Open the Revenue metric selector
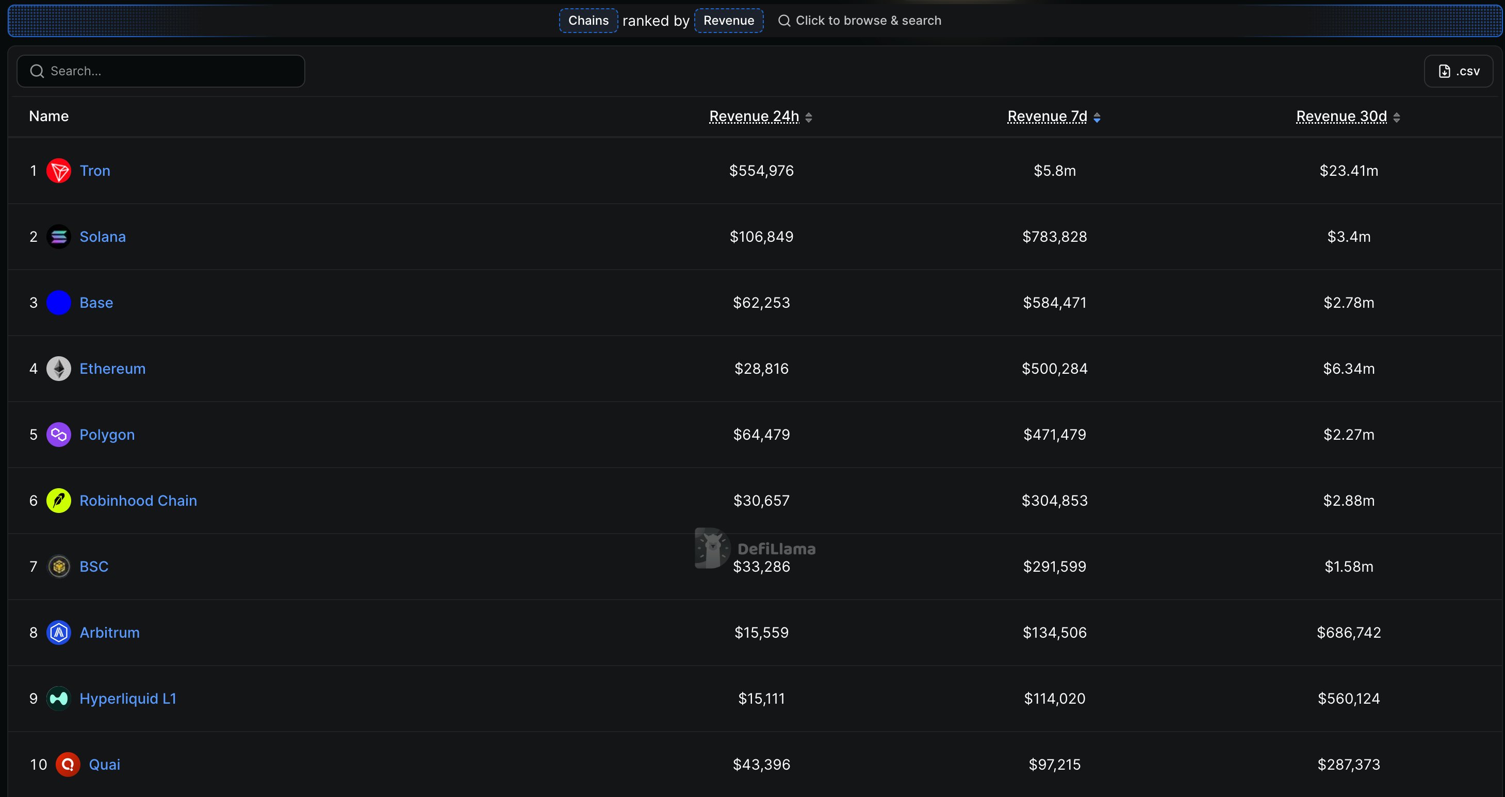Image resolution: width=1505 pixels, height=797 pixels. [x=729, y=21]
